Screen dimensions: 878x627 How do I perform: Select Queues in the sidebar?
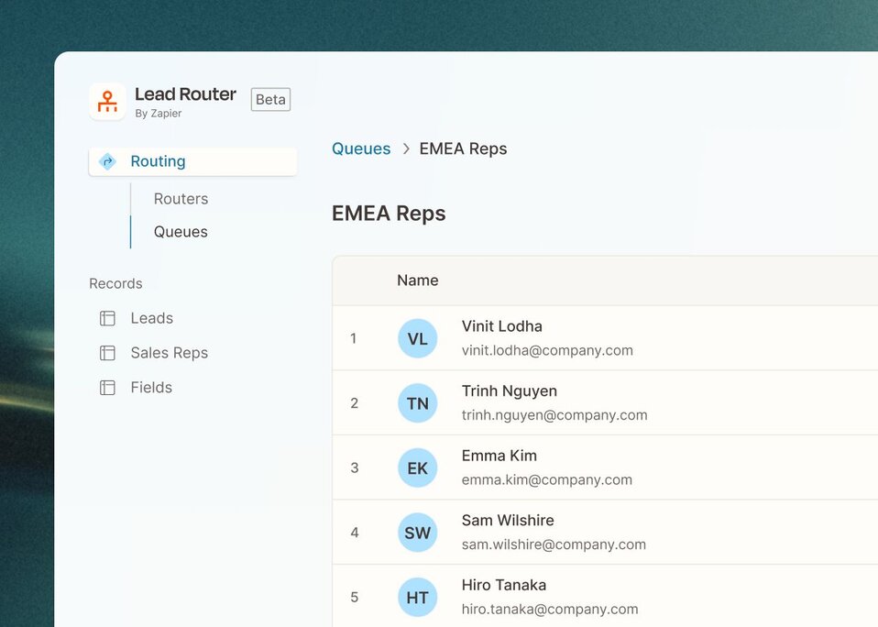179,231
